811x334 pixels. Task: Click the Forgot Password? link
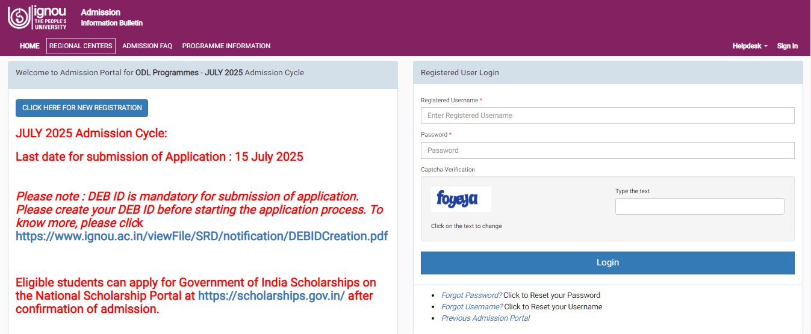pos(471,295)
